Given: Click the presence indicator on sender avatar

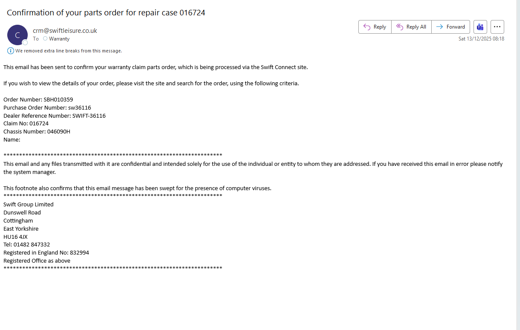Looking at the screenshot, I should click(25, 43).
